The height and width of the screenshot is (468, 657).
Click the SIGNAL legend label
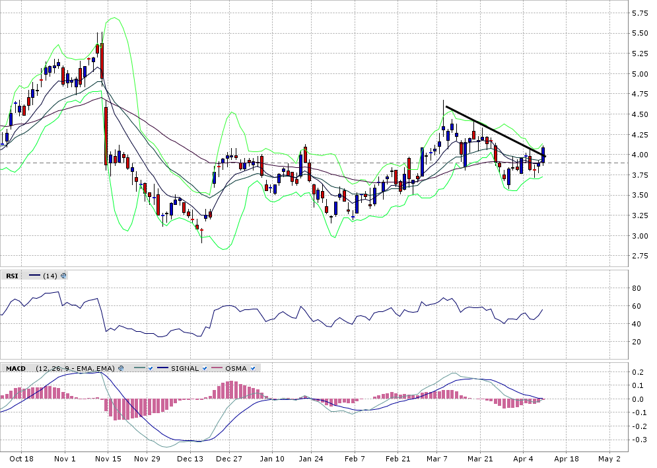(185, 368)
